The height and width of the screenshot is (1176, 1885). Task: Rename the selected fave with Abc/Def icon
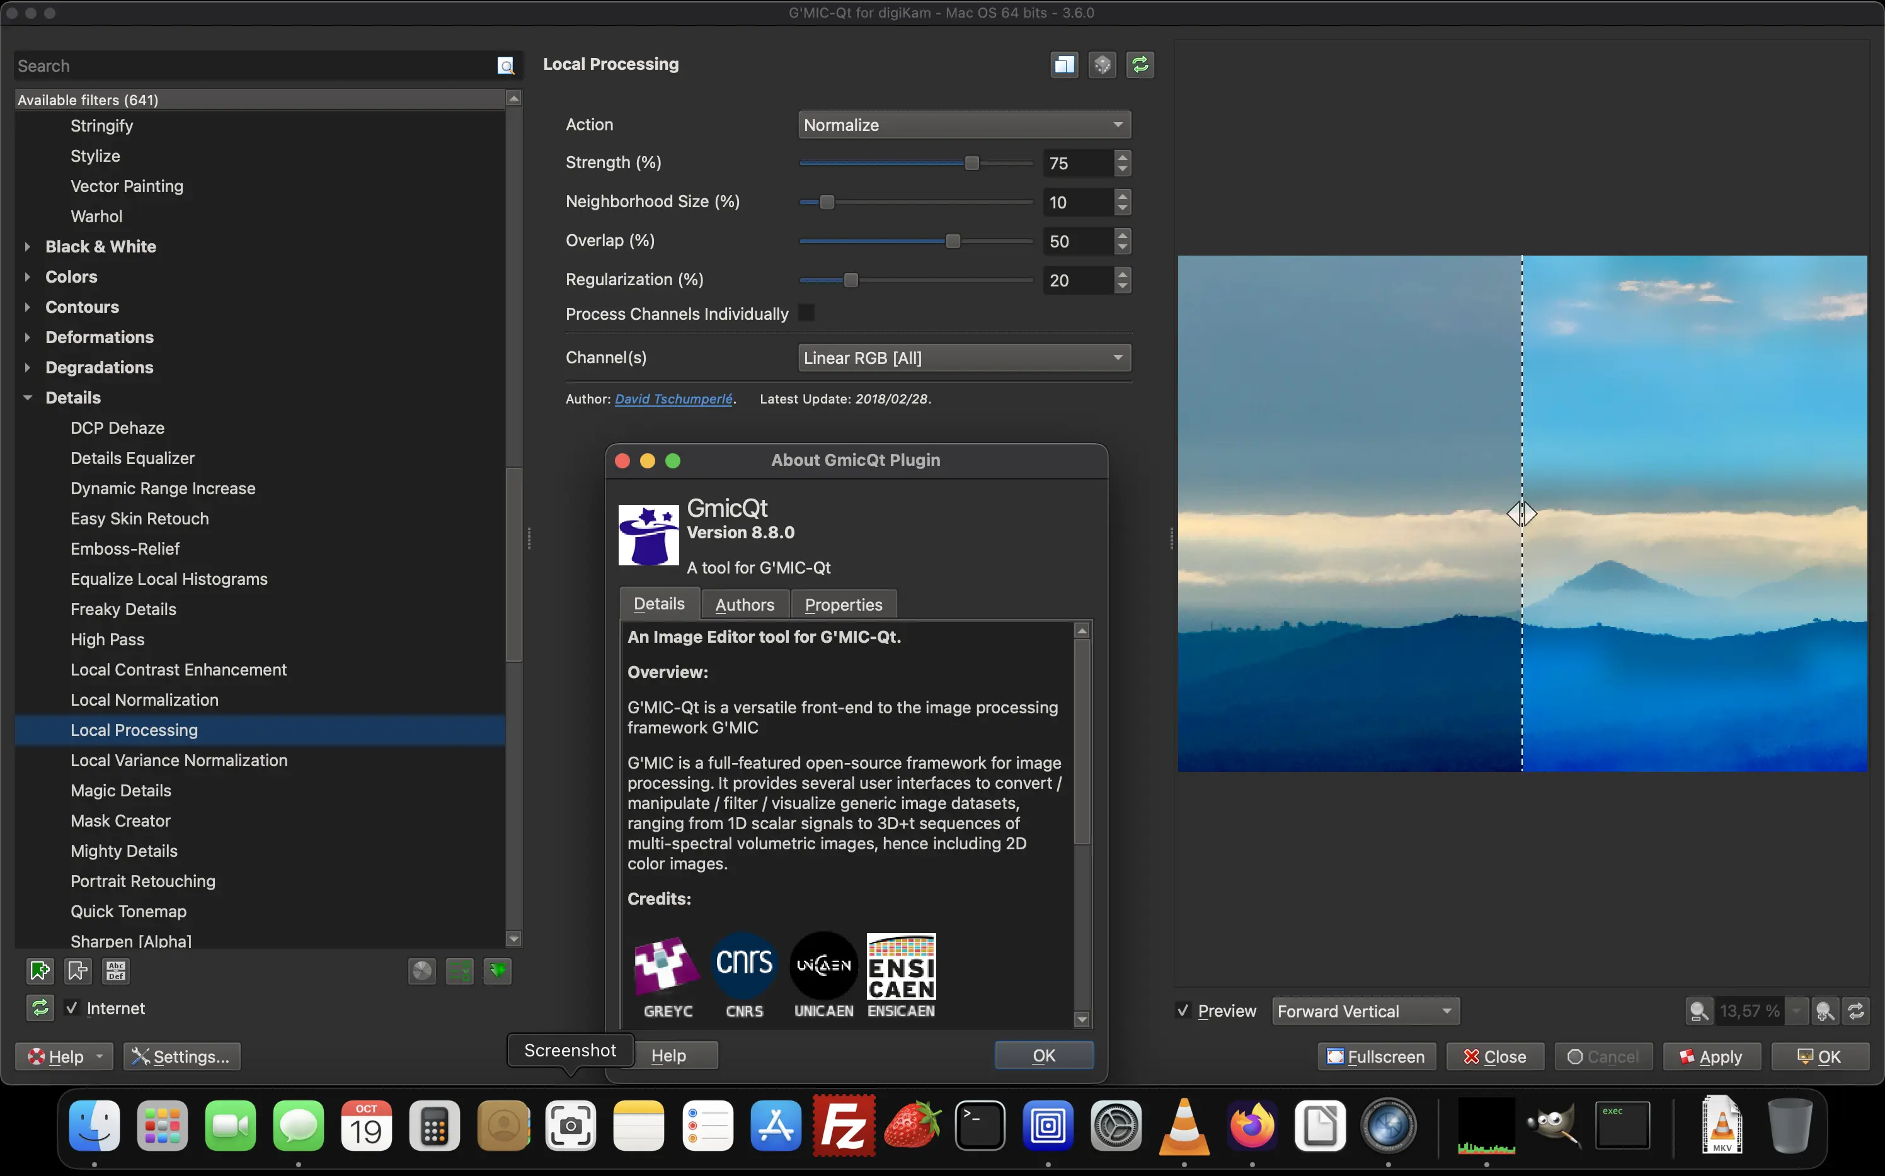(x=115, y=970)
